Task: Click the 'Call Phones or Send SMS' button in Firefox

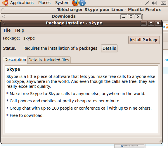Action: [x=130, y=146]
